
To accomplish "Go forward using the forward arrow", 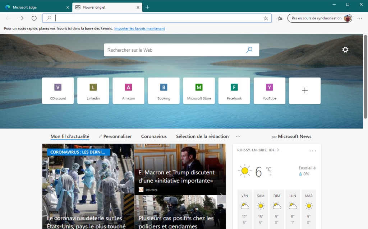I will click(21, 18).
